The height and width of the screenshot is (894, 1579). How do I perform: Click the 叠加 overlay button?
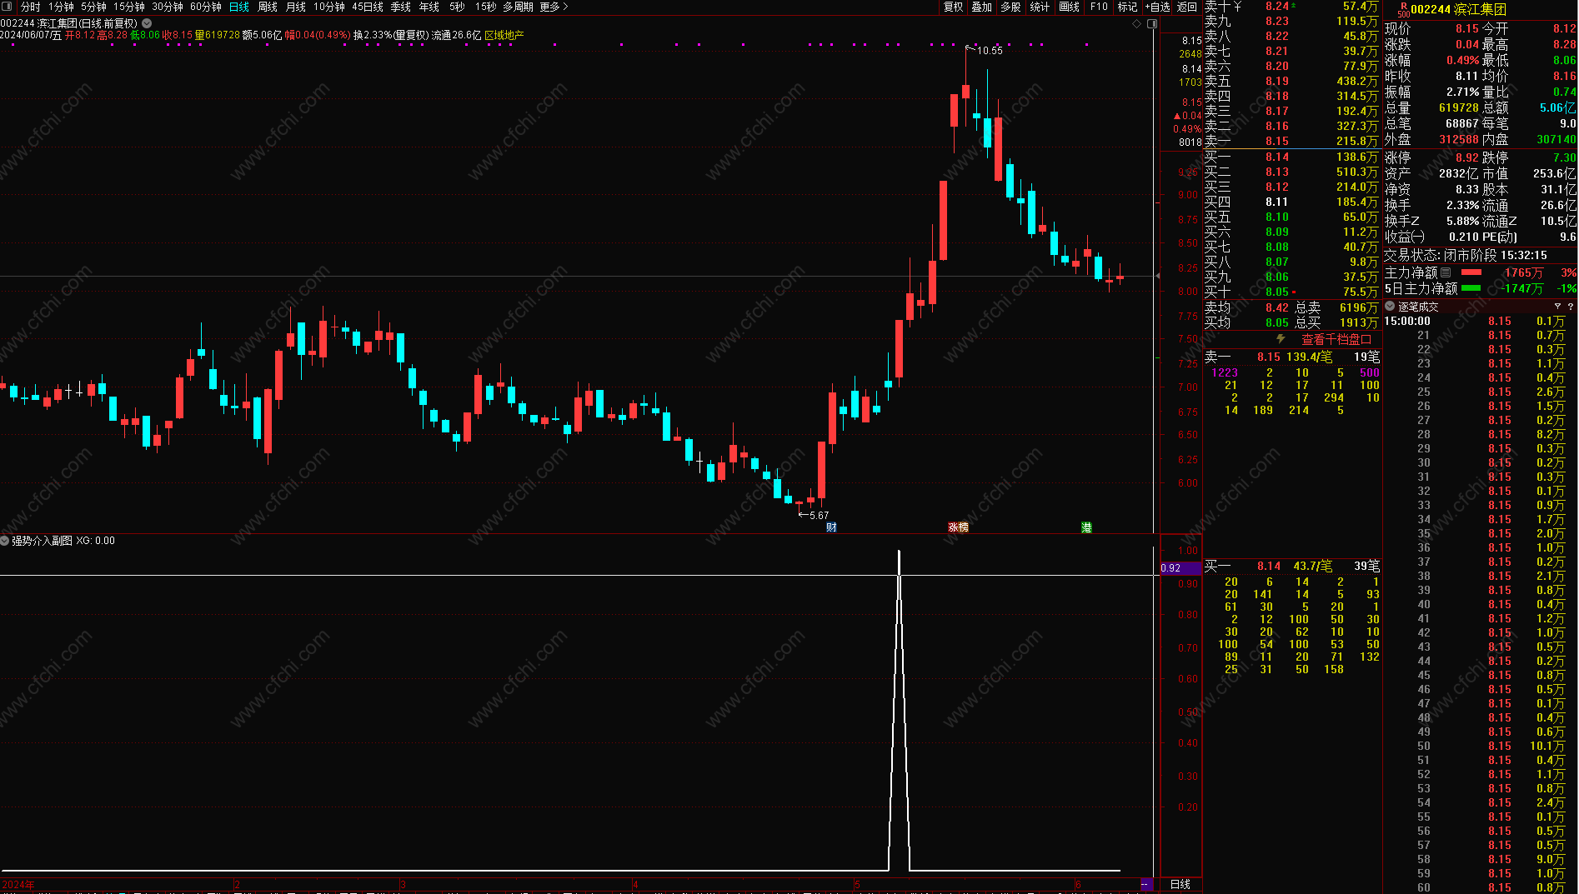(982, 7)
